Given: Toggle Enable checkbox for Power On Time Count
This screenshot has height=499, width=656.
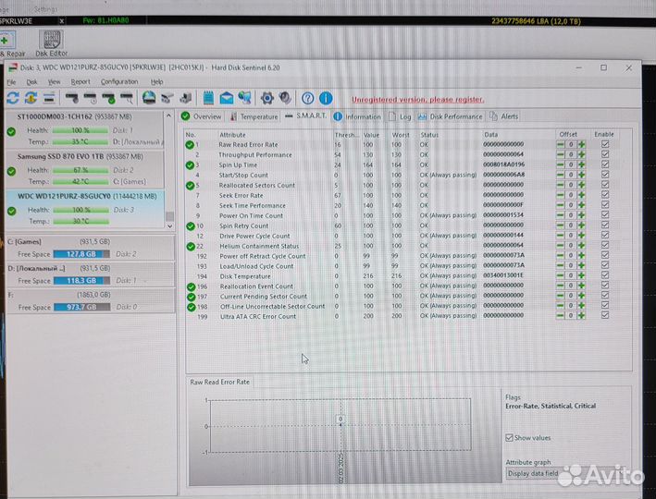Looking at the screenshot, I should (x=604, y=214).
